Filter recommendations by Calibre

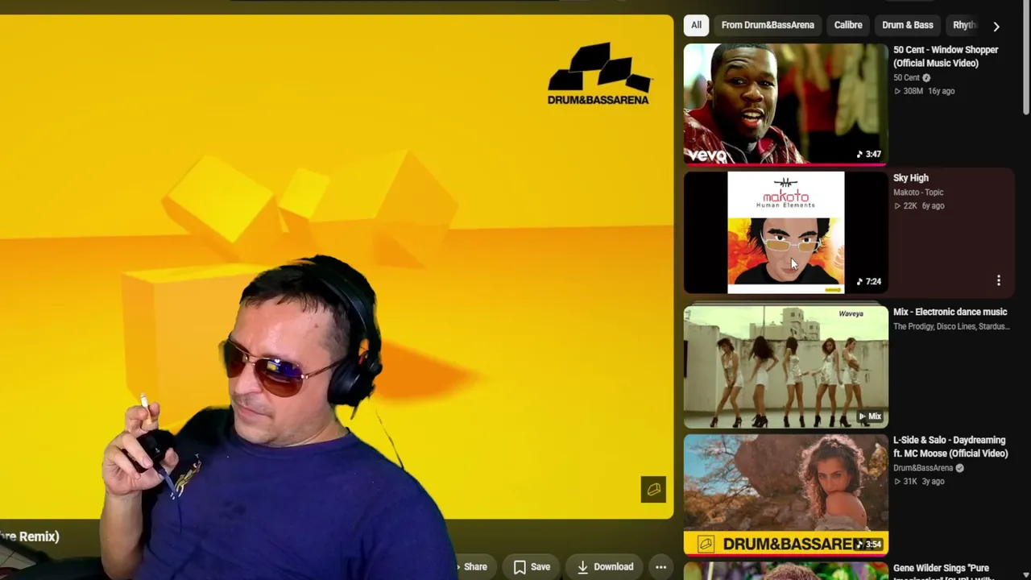coord(848,25)
